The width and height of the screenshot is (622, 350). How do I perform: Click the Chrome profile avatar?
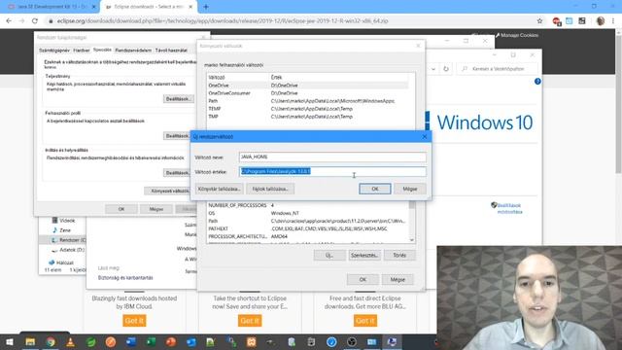pos(601,21)
